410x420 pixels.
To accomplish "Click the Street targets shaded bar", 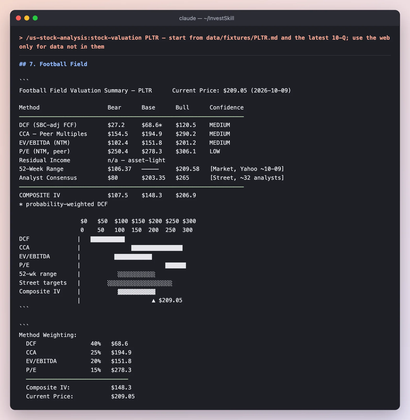I will coord(140,283).
